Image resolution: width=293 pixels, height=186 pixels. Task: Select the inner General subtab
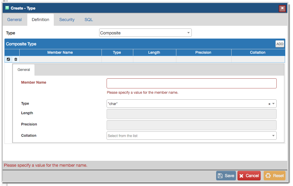pyautogui.click(x=24, y=70)
